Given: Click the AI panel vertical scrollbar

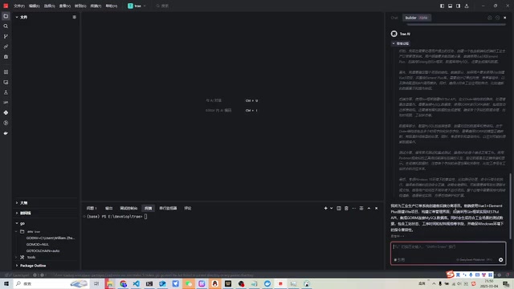Looking at the screenshot, I should click(510, 206).
